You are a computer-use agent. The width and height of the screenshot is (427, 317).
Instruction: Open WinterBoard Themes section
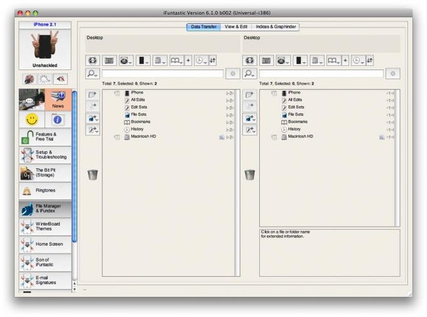click(45, 227)
